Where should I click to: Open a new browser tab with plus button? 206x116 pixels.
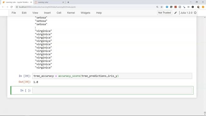point(68,2)
